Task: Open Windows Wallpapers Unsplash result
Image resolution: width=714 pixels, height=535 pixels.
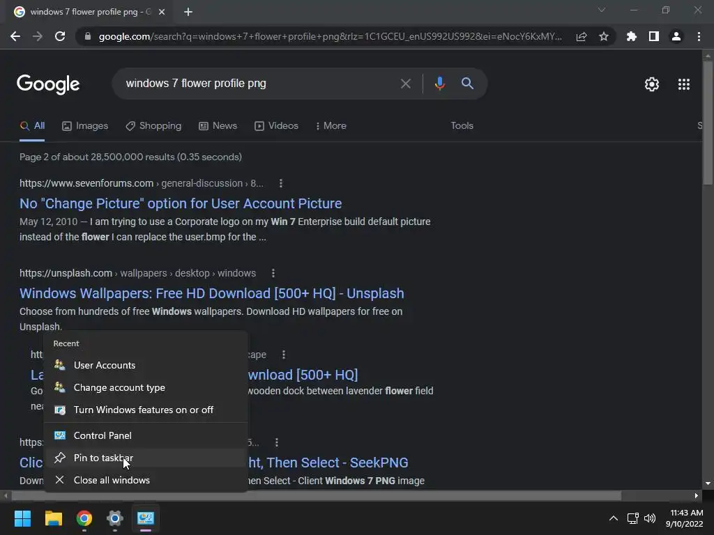Action: point(212,293)
